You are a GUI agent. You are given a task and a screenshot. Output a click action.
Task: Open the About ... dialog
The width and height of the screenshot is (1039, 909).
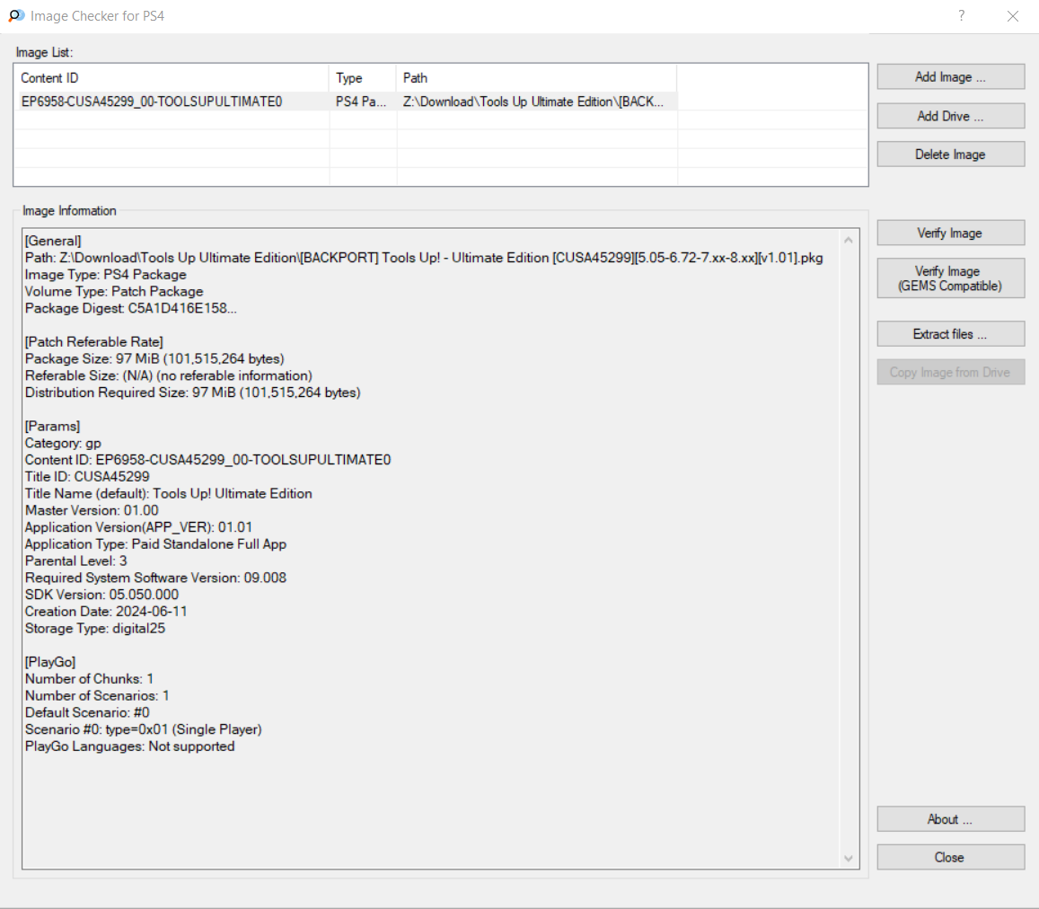950,819
